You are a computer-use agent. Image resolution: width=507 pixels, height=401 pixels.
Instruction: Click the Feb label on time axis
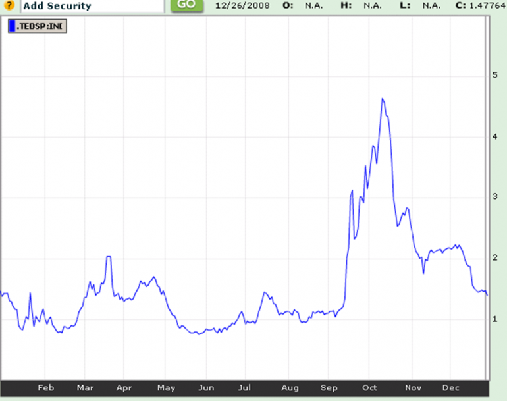coord(45,387)
